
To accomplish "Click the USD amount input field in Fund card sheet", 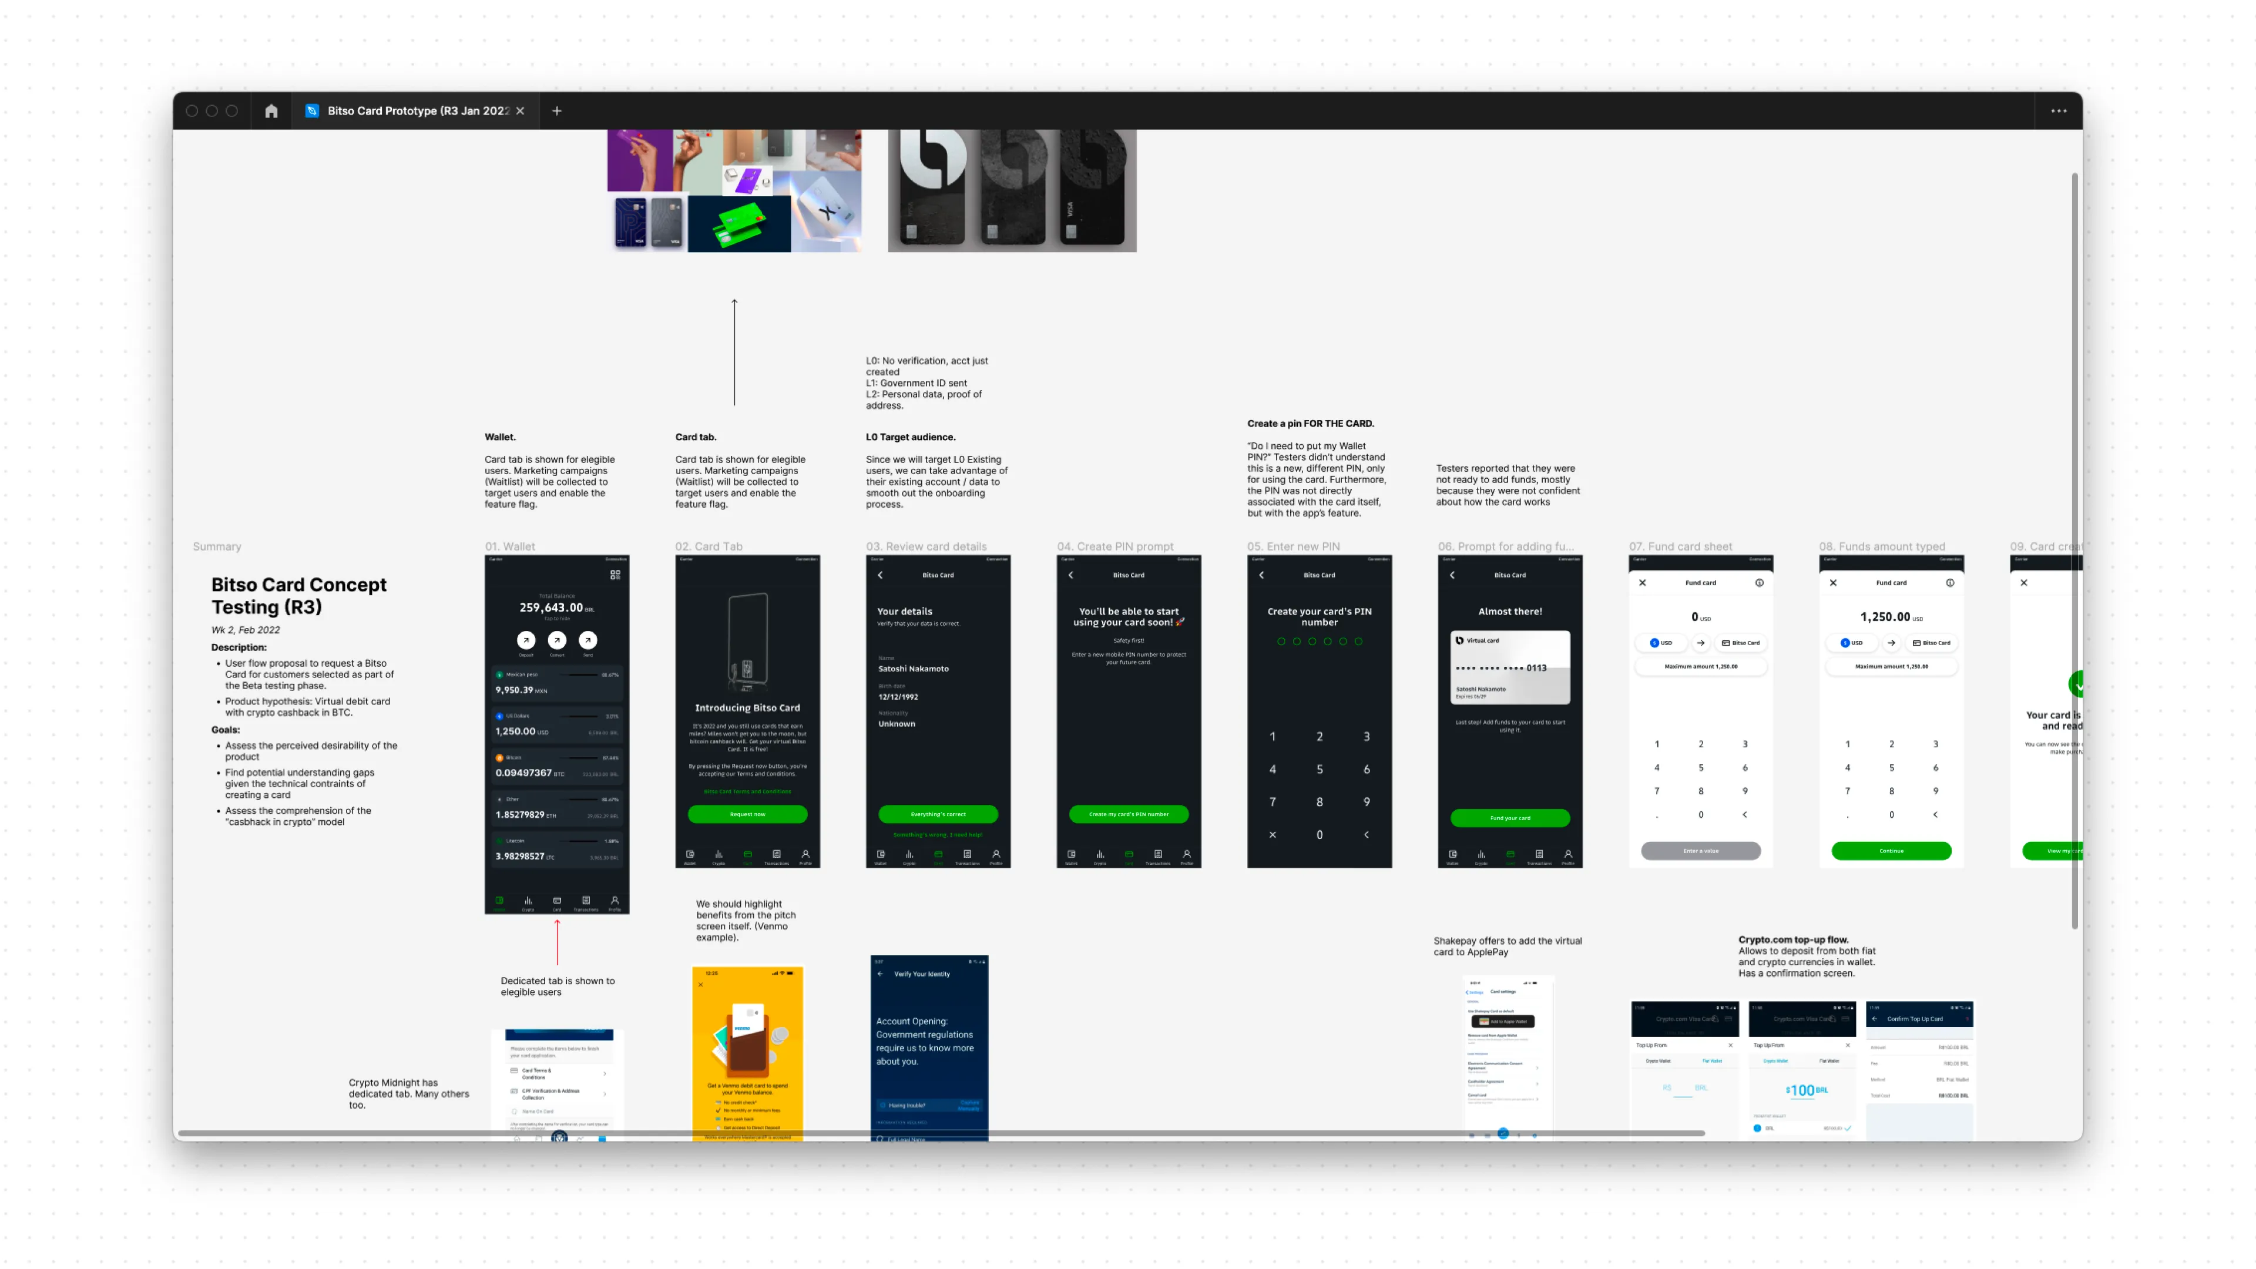I will [x=1700, y=617].
